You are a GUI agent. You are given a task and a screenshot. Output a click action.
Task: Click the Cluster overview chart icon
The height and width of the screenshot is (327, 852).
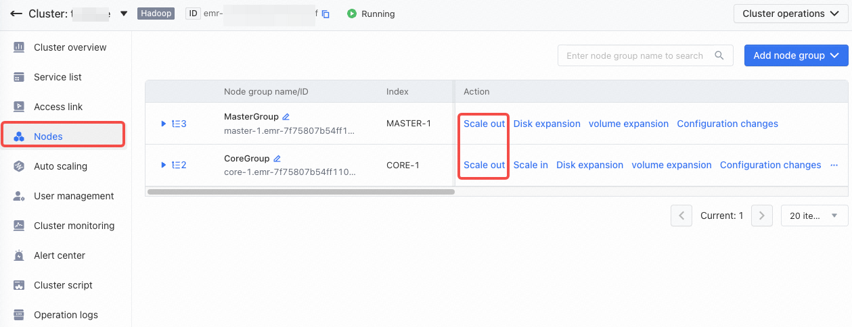click(20, 47)
